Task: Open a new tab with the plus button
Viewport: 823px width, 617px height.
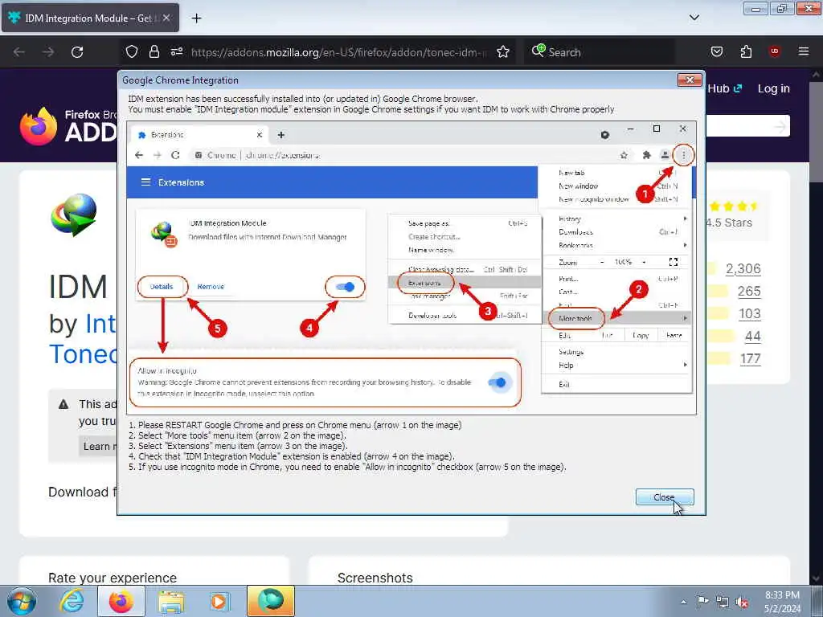Action: (x=196, y=18)
